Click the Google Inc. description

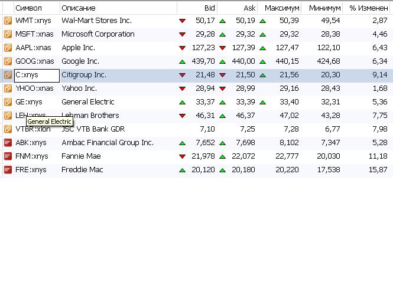[x=80, y=61]
